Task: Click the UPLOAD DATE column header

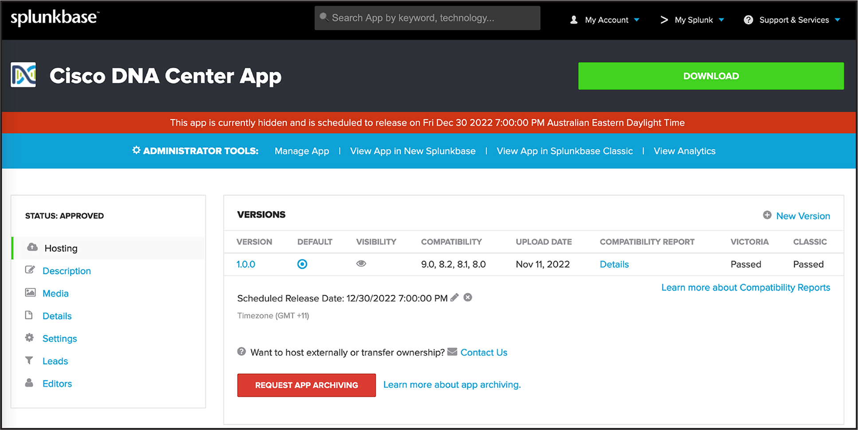Action: pyautogui.click(x=544, y=242)
